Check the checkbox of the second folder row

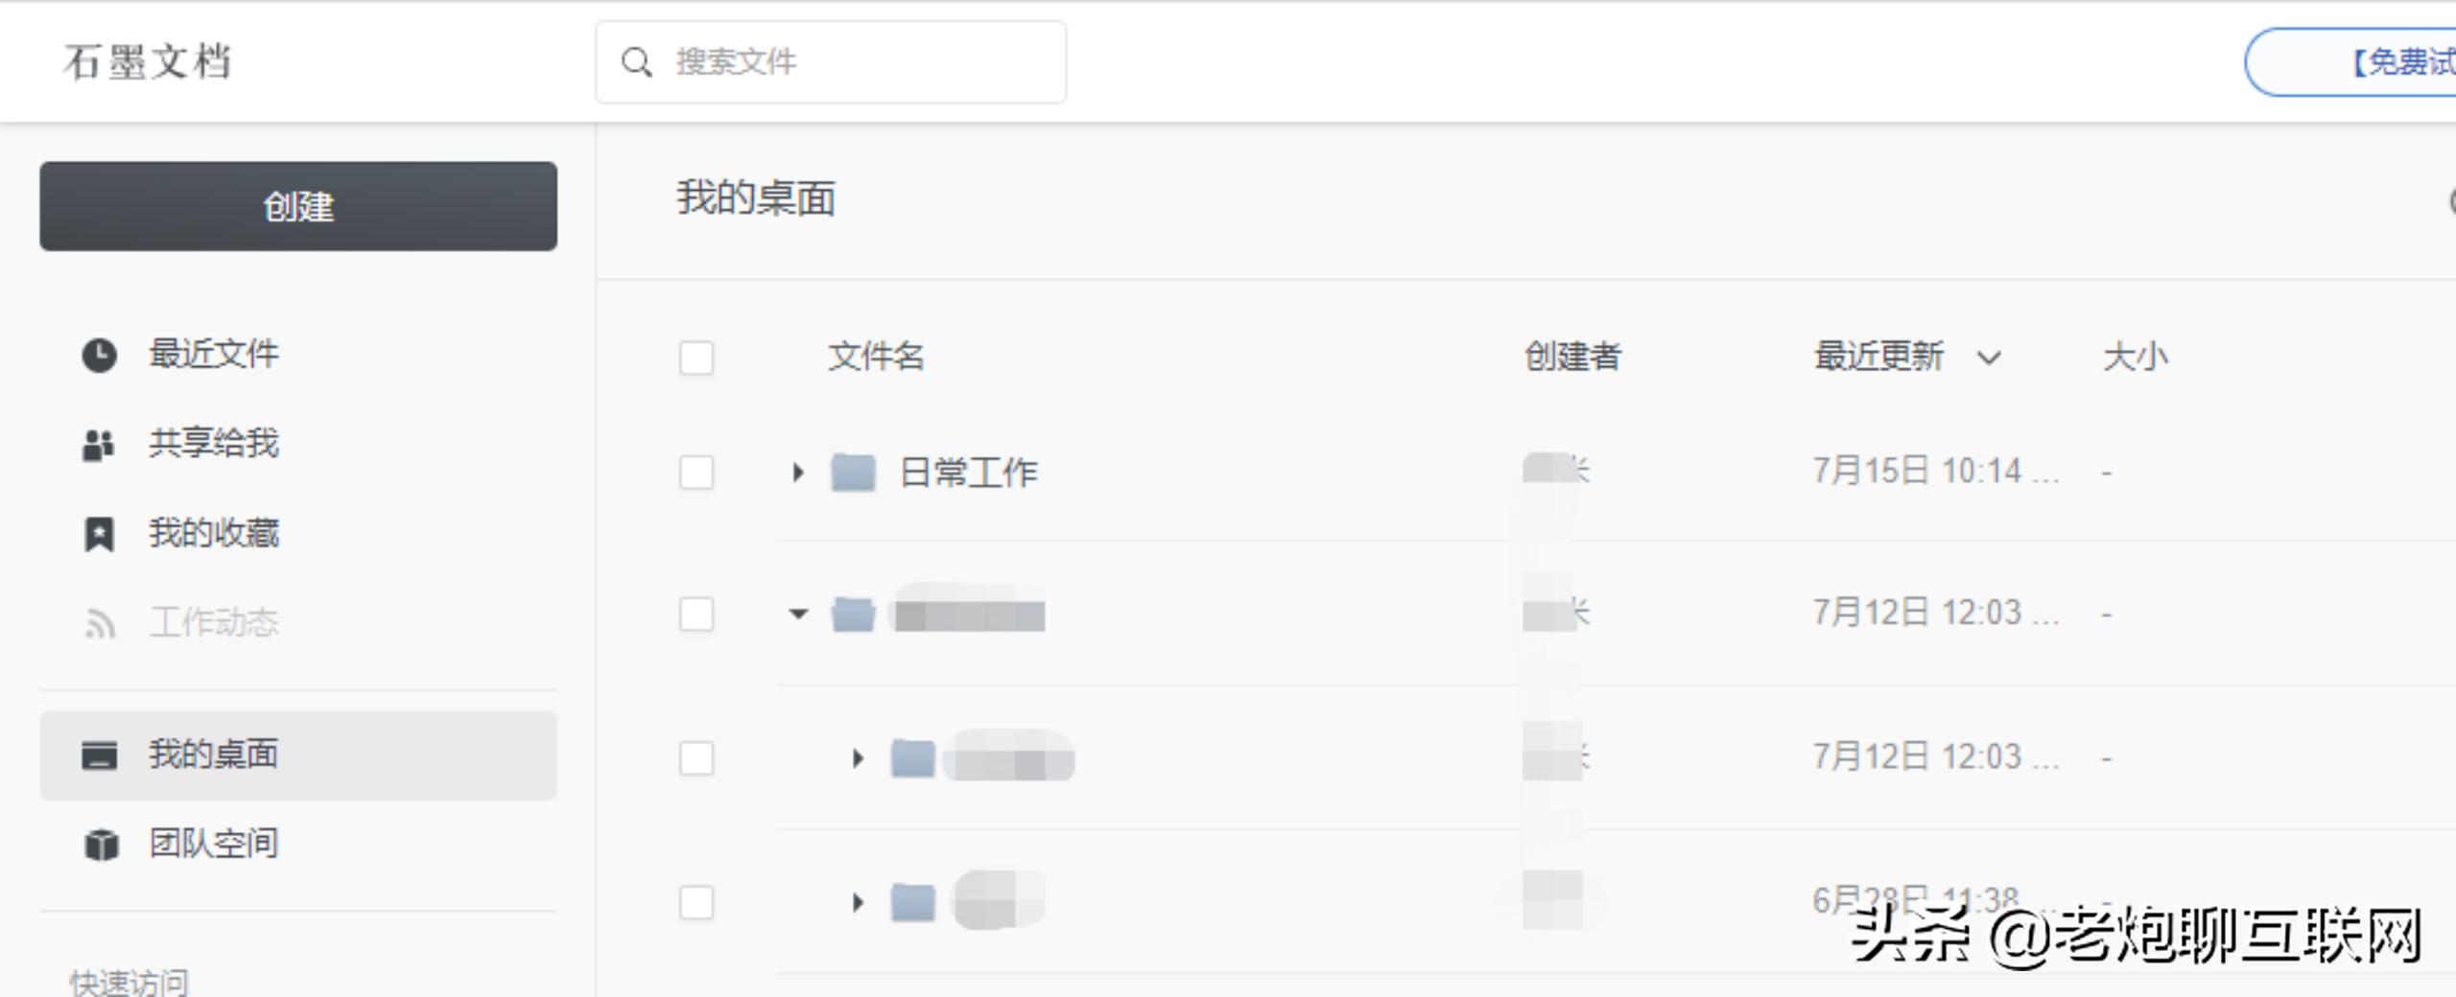point(696,614)
